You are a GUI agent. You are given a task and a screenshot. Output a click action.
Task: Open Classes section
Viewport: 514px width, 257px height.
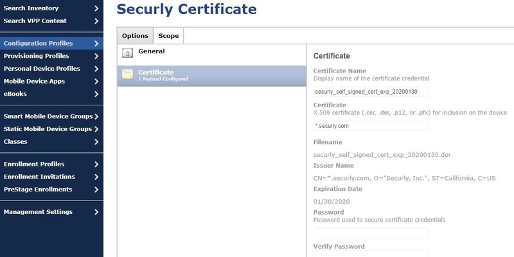pyautogui.click(x=51, y=141)
